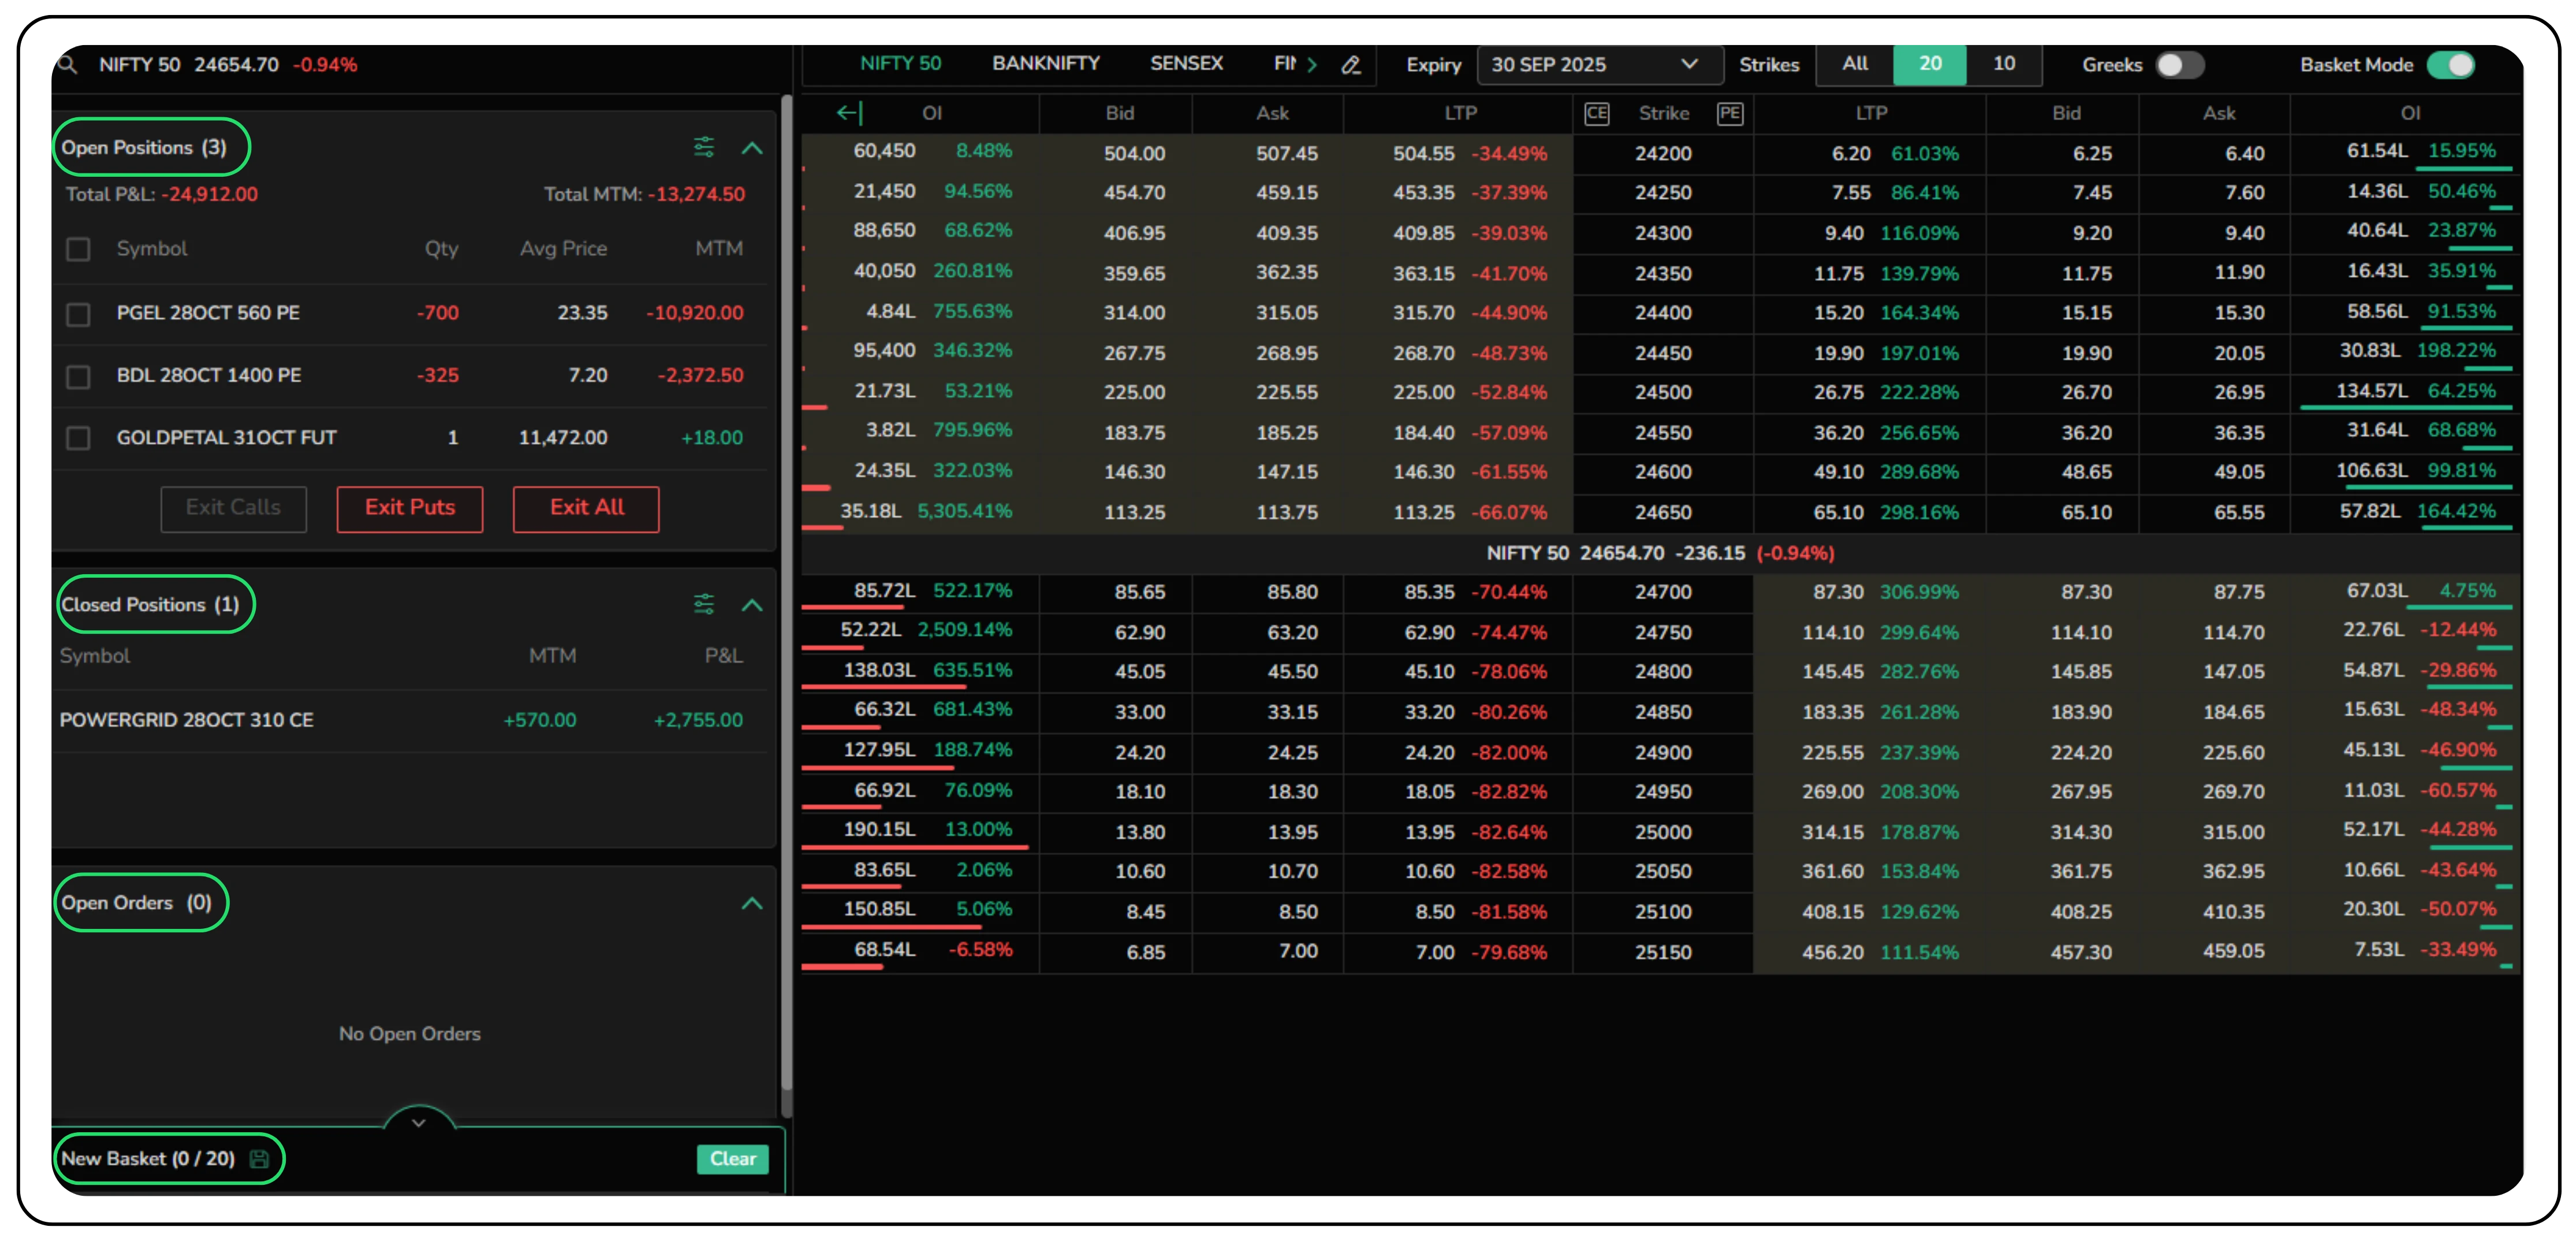Switch to the BANKNIFTY tab
The width and height of the screenshot is (2576, 1242).
(1045, 63)
